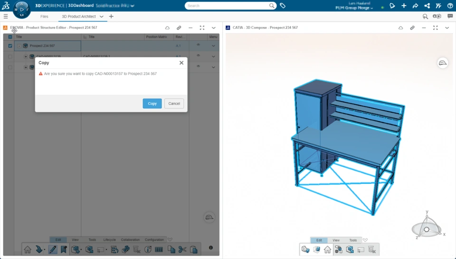Open the social share network icon
The width and height of the screenshot is (456, 259).
tap(427, 6)
